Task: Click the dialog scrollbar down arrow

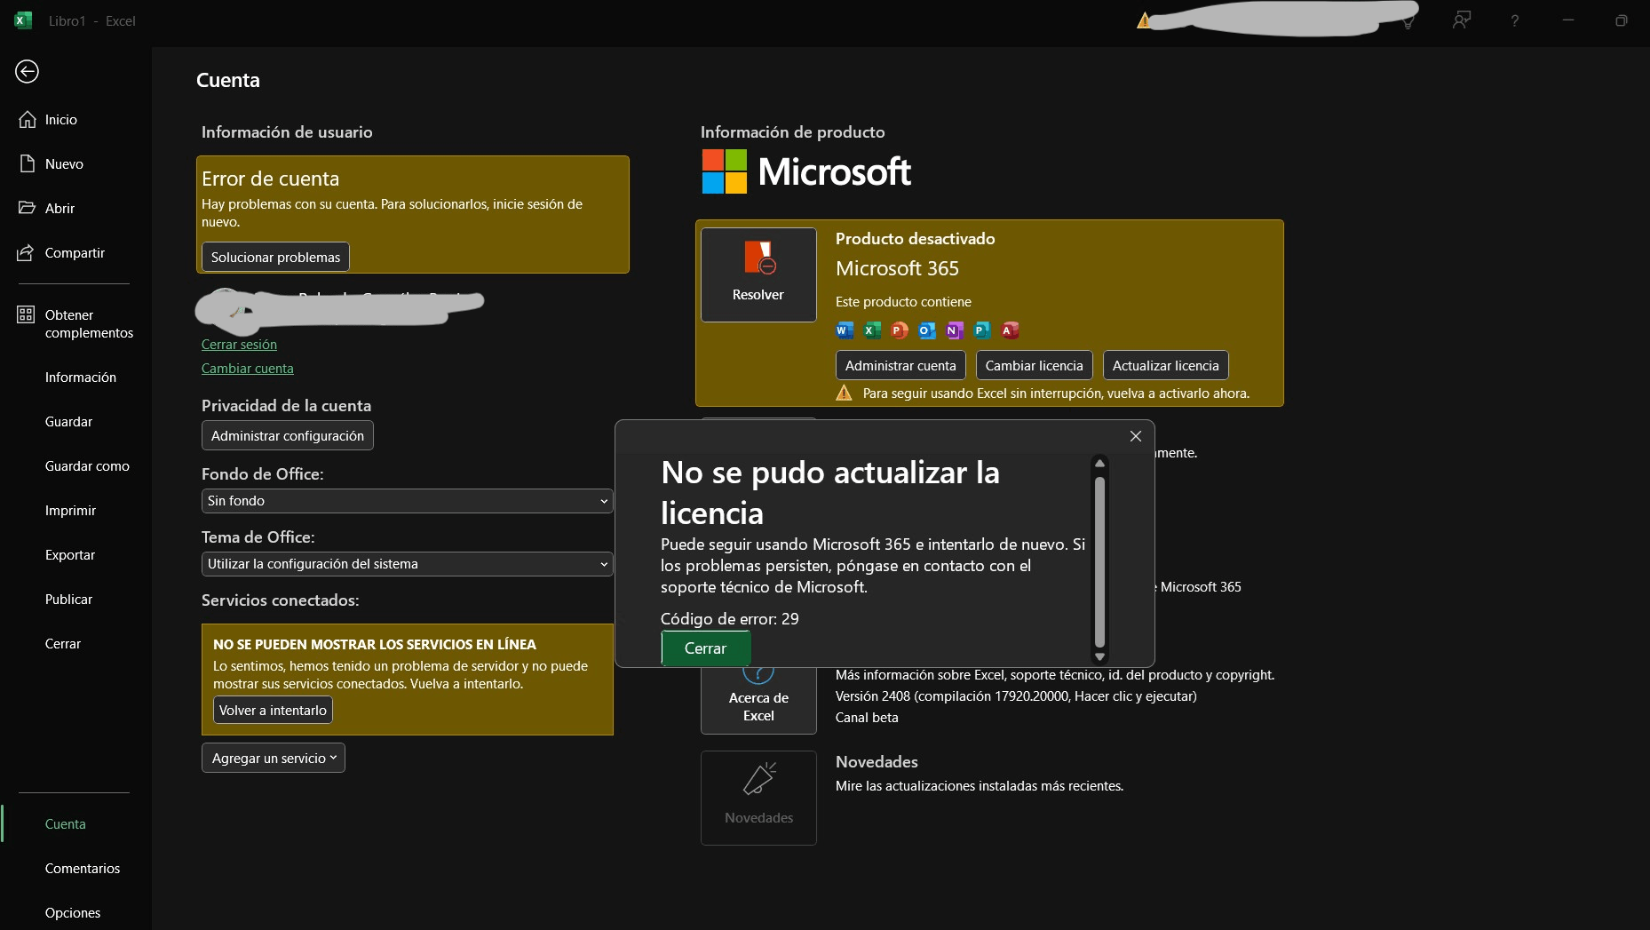Action: 1099,656
